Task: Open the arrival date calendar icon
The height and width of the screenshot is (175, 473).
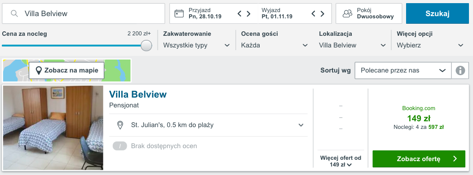Action: point(179,13)
